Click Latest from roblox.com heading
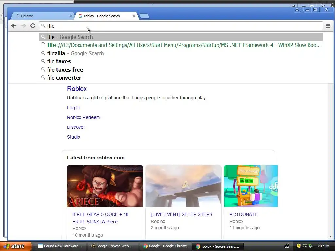 tap(96, 158)
